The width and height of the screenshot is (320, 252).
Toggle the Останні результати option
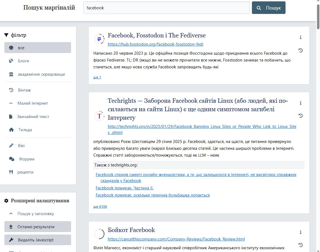point(37,227)
